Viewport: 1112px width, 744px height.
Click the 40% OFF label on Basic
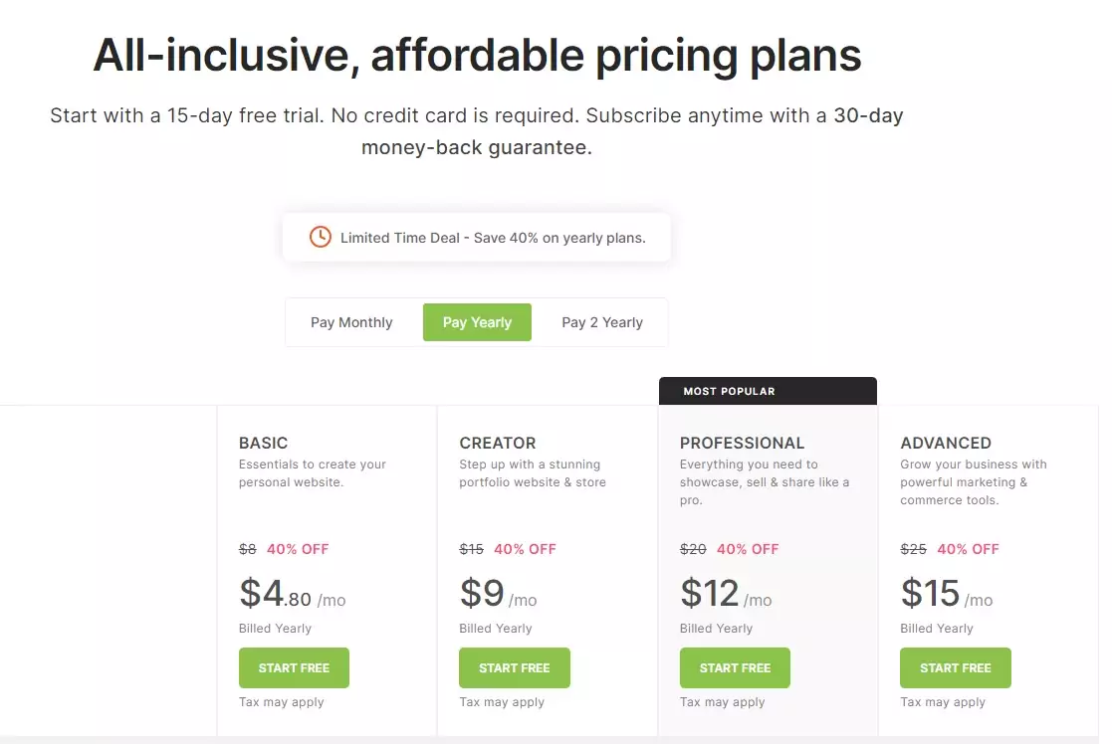pos(298,549)
